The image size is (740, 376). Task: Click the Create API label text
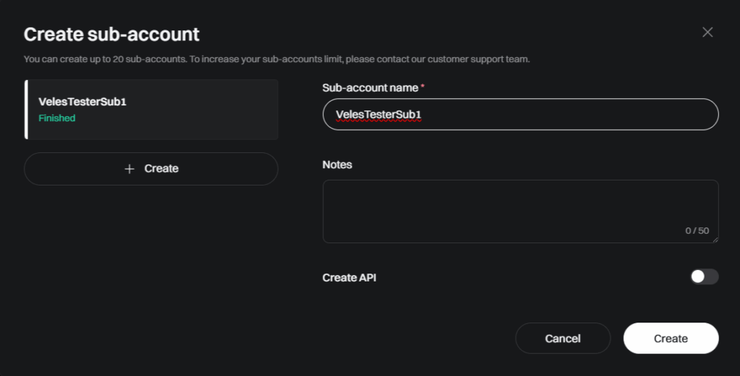(349, 278)
